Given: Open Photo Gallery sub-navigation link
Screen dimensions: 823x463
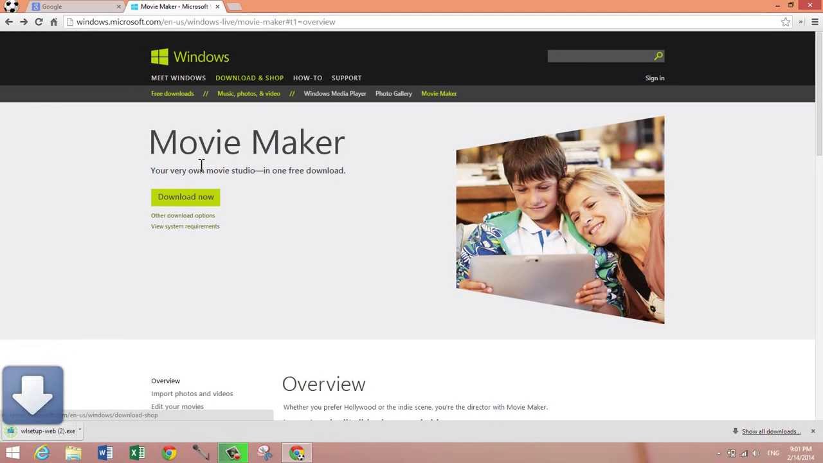Looking at the screenshot, I should tap(393, 93).
